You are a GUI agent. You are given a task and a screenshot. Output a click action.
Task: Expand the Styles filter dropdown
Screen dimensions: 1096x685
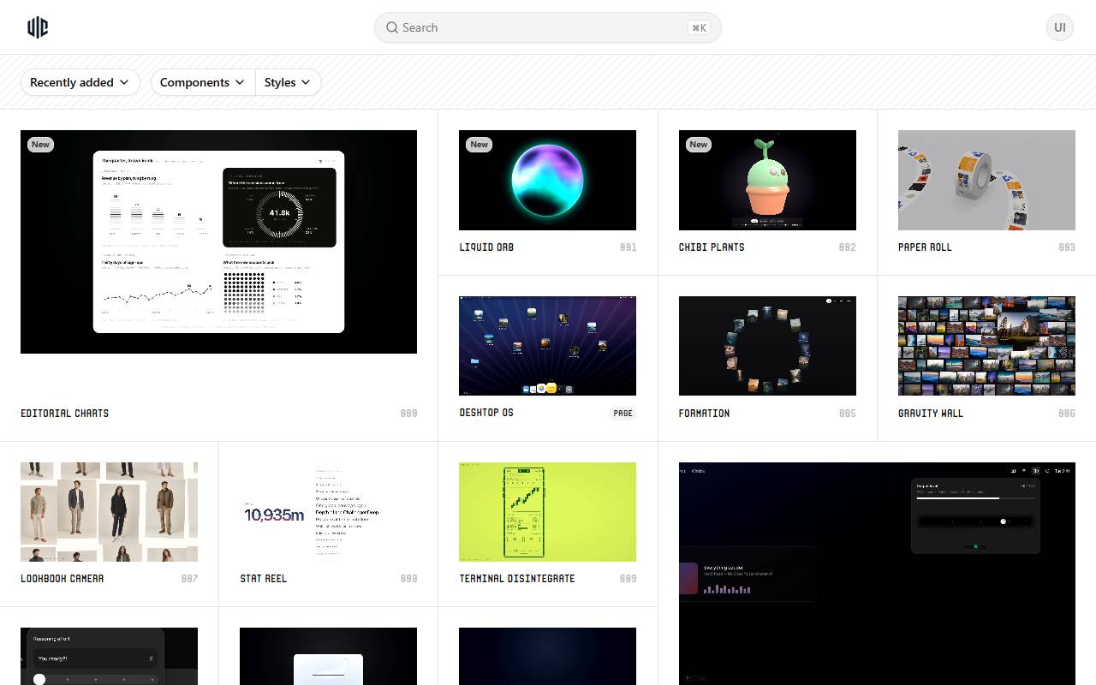click(x=288, y=82)
